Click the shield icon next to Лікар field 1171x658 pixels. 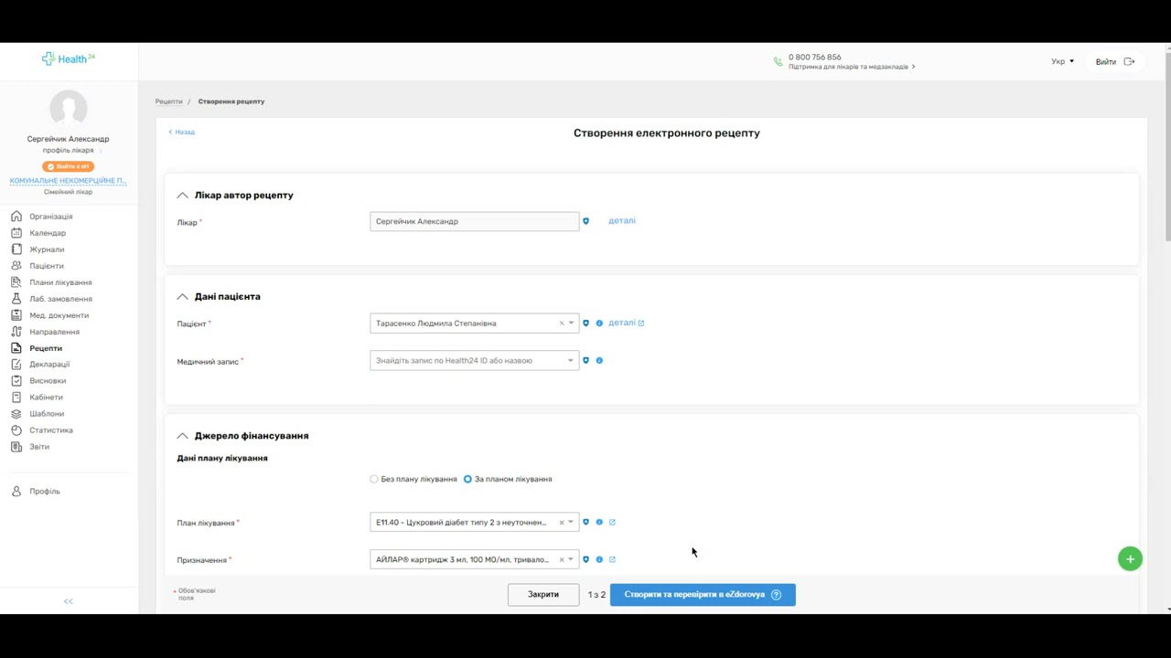pyautogui.click(x=585, y=221)
